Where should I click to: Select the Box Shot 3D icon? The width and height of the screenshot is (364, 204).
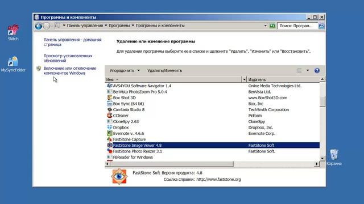point(110,97)
